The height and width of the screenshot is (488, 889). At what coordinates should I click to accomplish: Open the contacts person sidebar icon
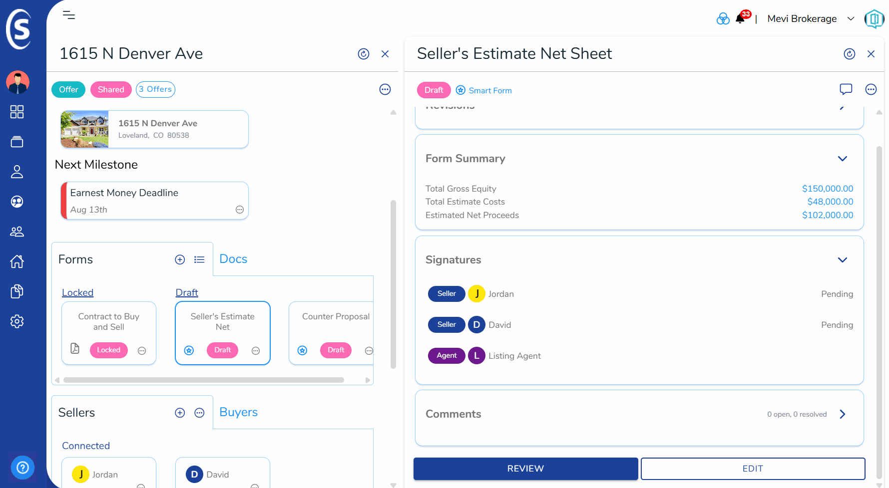(17, 172)
